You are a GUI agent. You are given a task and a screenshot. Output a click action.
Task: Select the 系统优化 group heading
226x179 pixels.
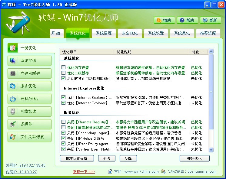click(x=71, y=58)
